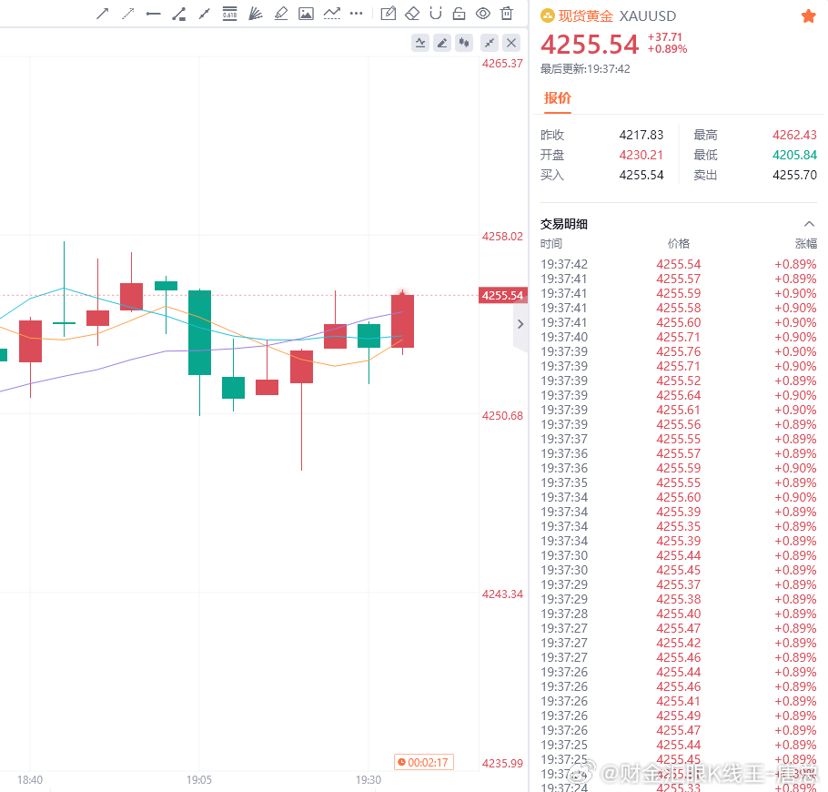Viewport: 828px width, 792px height.
Task: Select the trend chart pattern tool
Action: pyautogui.click(x=331, y=14)
